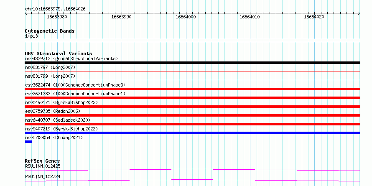Open esv2759735 Redon2006 label

[x=53, y=111]
